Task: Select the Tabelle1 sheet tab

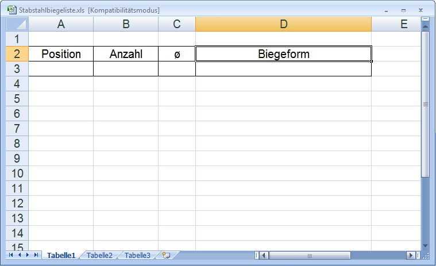Action: click(x=61, y=255)
